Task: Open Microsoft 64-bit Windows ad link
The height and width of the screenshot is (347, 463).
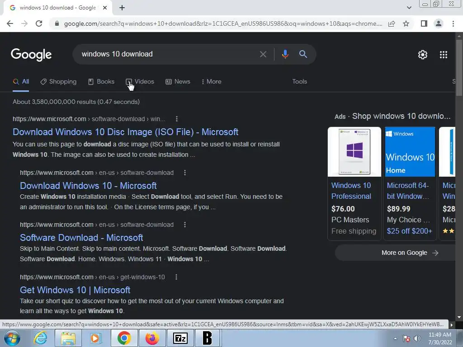Action: (x=408, y=191)
